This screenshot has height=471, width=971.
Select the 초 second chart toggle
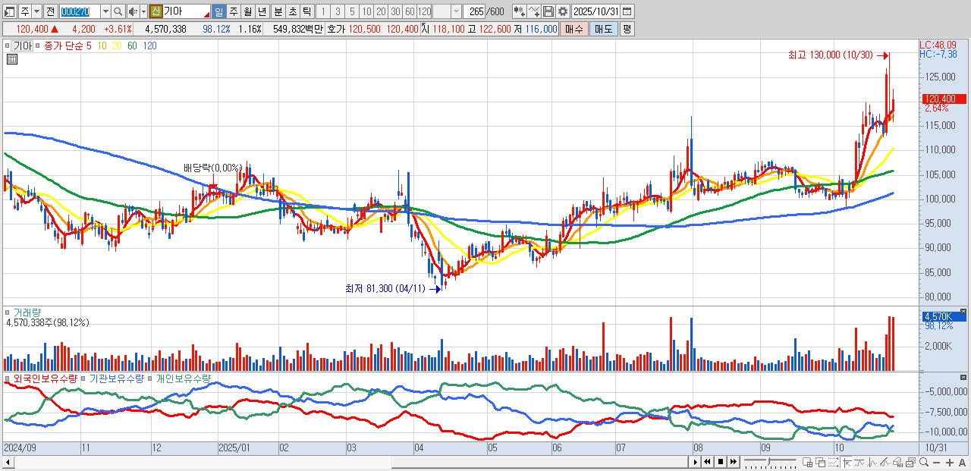292,11
